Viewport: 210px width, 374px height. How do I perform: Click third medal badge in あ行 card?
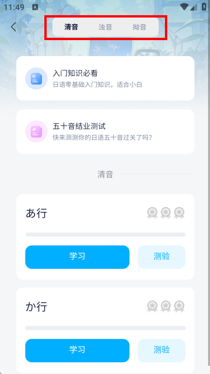tap(179, 213)
